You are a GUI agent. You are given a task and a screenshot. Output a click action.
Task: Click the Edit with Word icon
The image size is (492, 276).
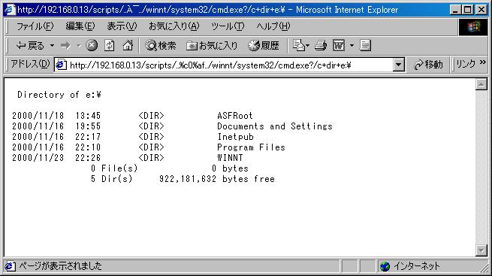339,46
